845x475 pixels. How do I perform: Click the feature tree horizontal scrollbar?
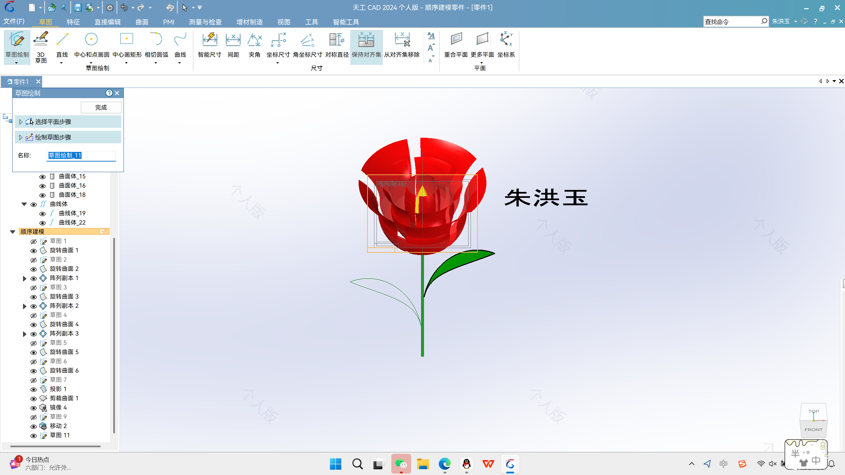pos(55,446)
